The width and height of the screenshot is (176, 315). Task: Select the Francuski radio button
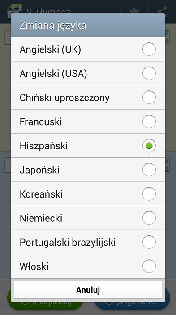[x=149, y=121]
